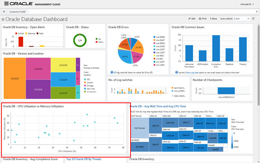Select New York in location legend

pos(89,89)
